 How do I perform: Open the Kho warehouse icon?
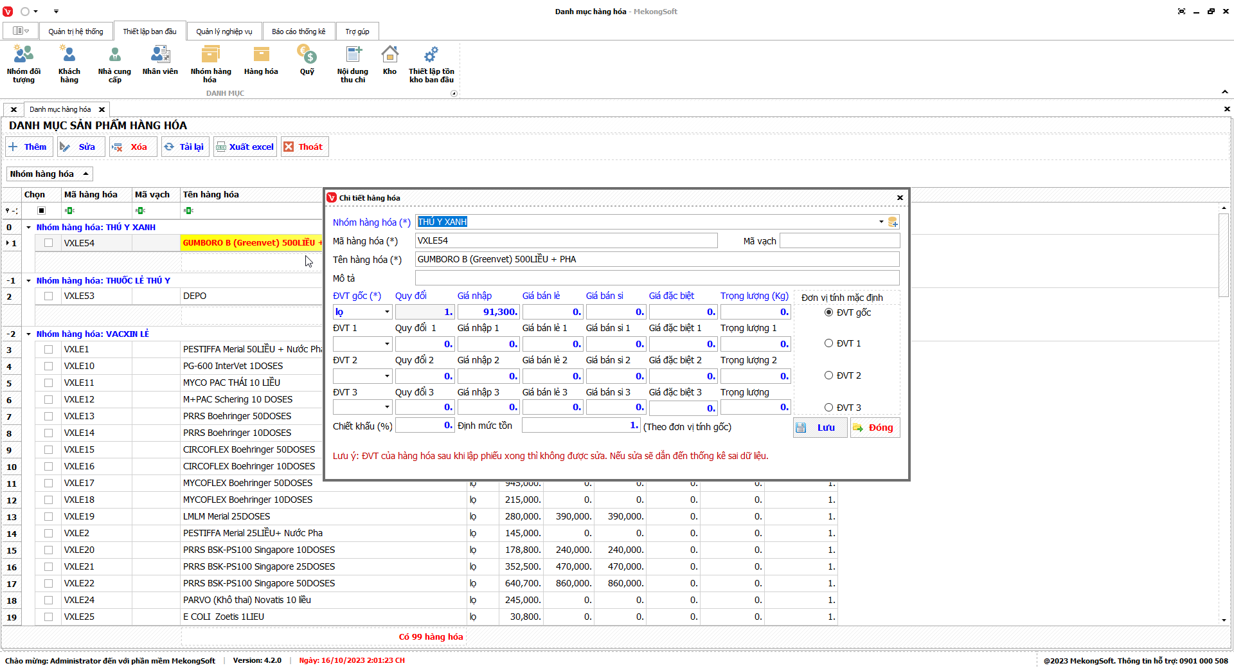389,62
